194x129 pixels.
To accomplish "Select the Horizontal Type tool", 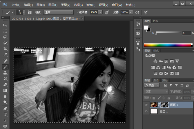I will (x=5, y=114).
